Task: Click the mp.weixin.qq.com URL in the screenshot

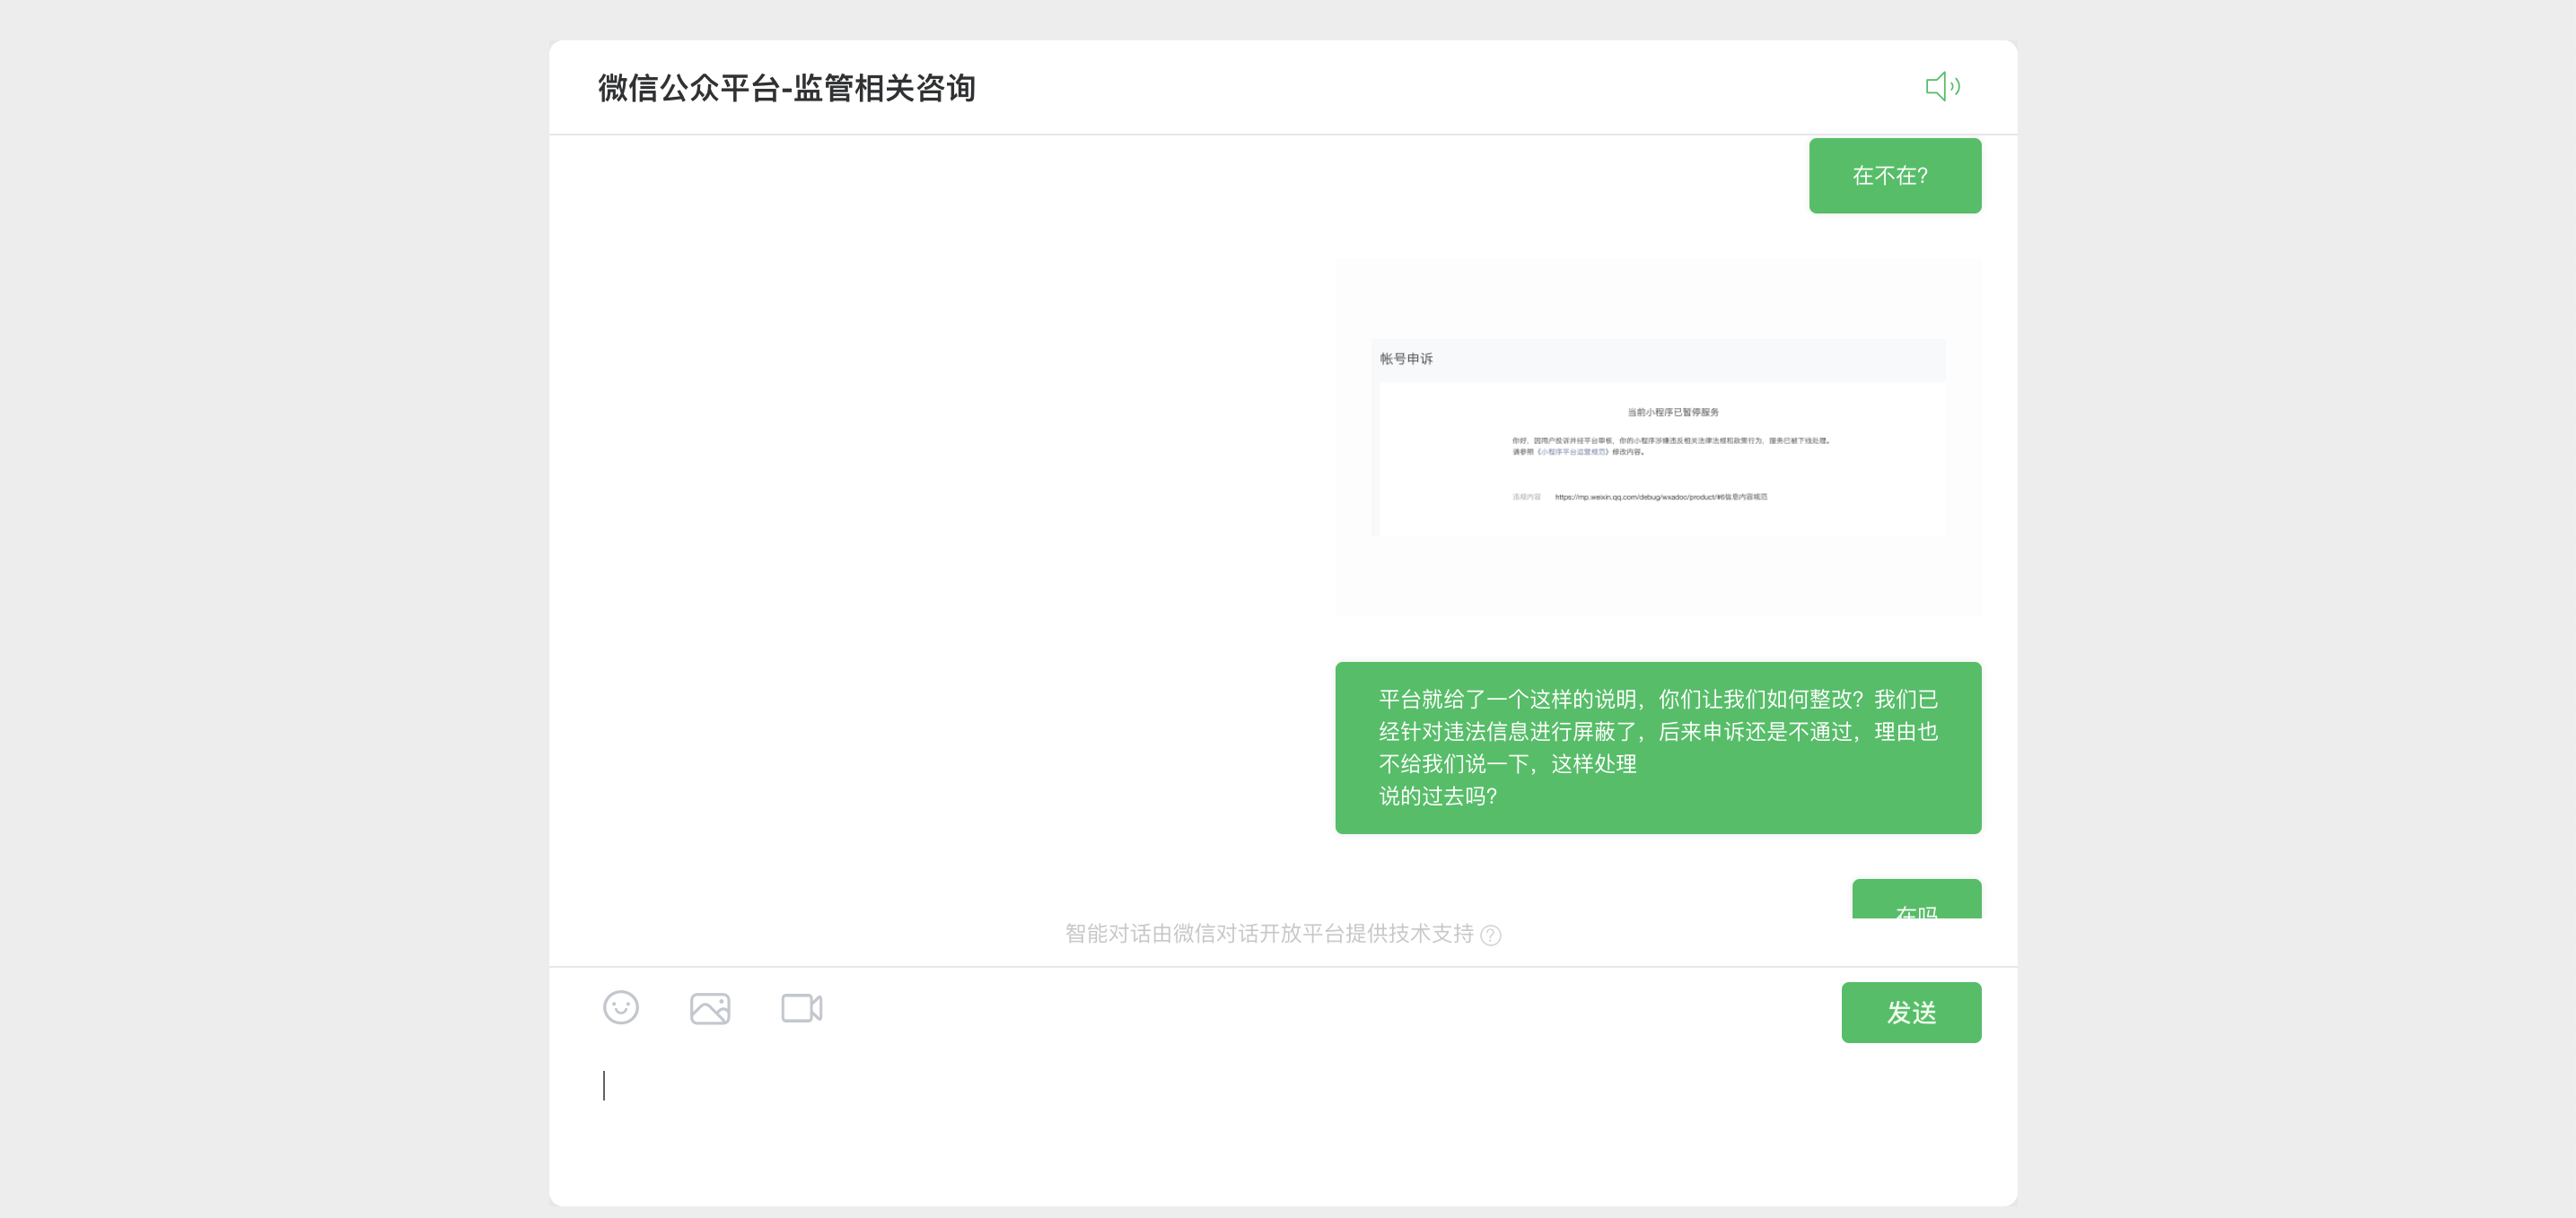Action: coord(1660,497)
